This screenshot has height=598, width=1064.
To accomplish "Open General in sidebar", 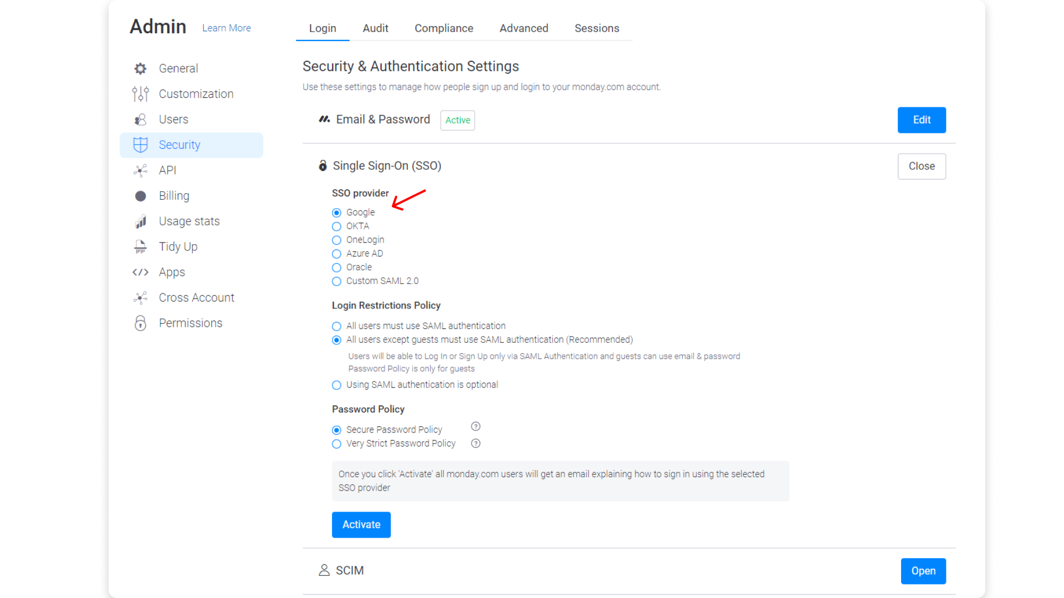I will click(x=191, y=69).
